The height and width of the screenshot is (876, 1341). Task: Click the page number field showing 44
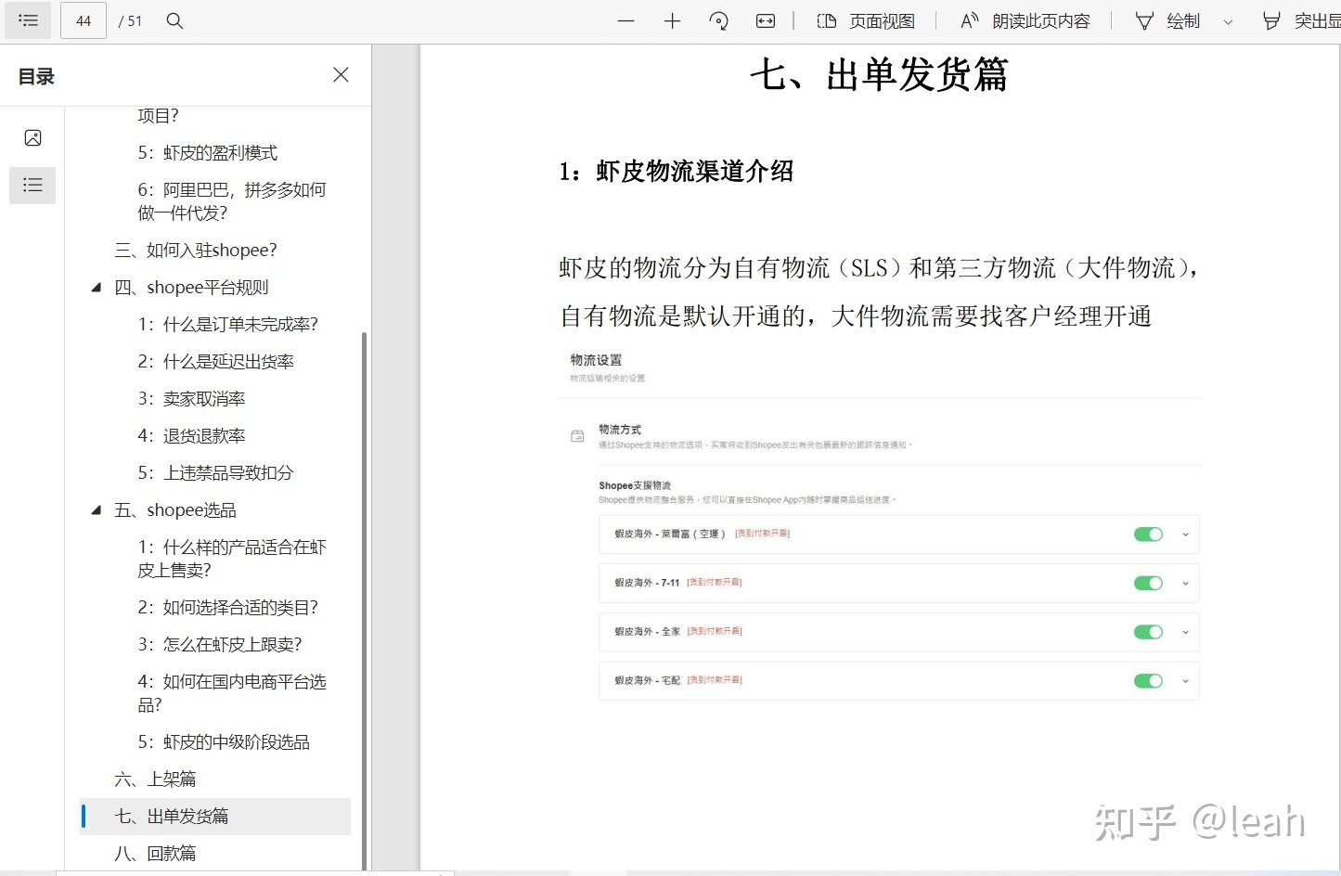84,20
